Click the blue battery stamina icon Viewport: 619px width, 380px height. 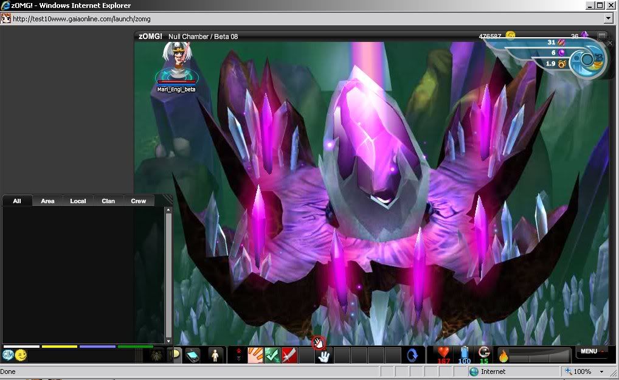(x=465, y=352)
